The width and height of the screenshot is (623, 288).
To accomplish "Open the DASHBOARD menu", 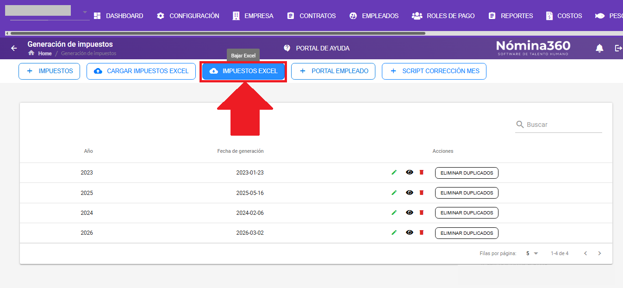I will [x=118, y=16].
